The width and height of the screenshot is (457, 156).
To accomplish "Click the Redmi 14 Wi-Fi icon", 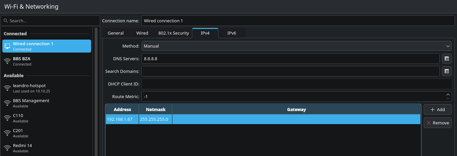I will coord(7,148).
